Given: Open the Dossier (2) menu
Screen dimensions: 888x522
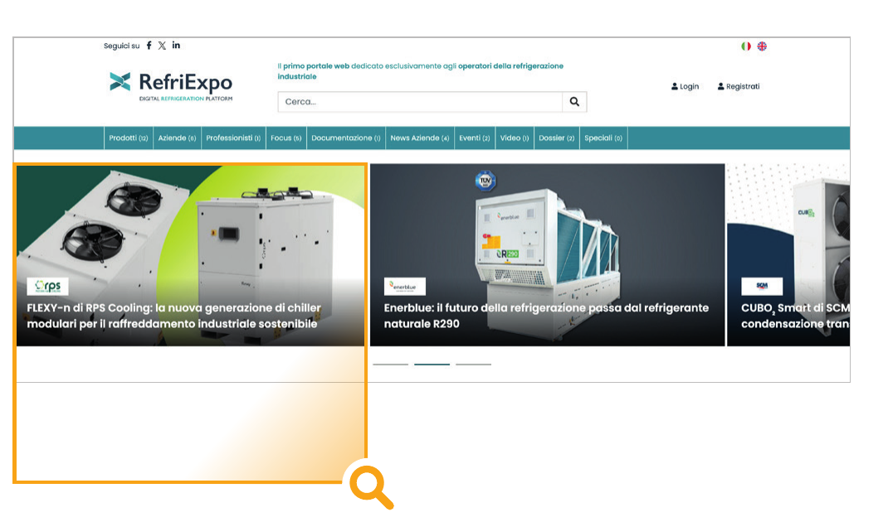Looking at the screenshot, I should 557,138.
